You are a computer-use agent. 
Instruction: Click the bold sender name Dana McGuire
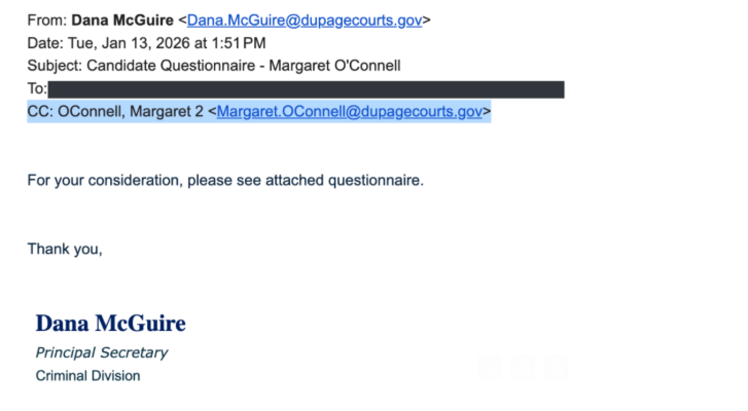click(x=122, y=21)
